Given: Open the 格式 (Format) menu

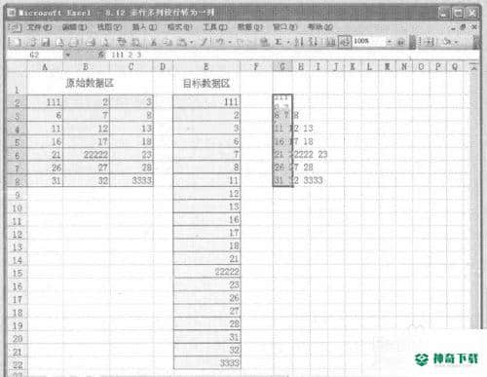Looking at the screenshot, I should coord(179,27).
